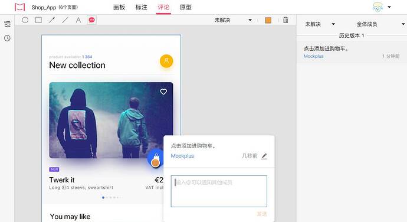Click the Shop_App project title
Viewport: 407px width, 222px height.
click(44, 7)
